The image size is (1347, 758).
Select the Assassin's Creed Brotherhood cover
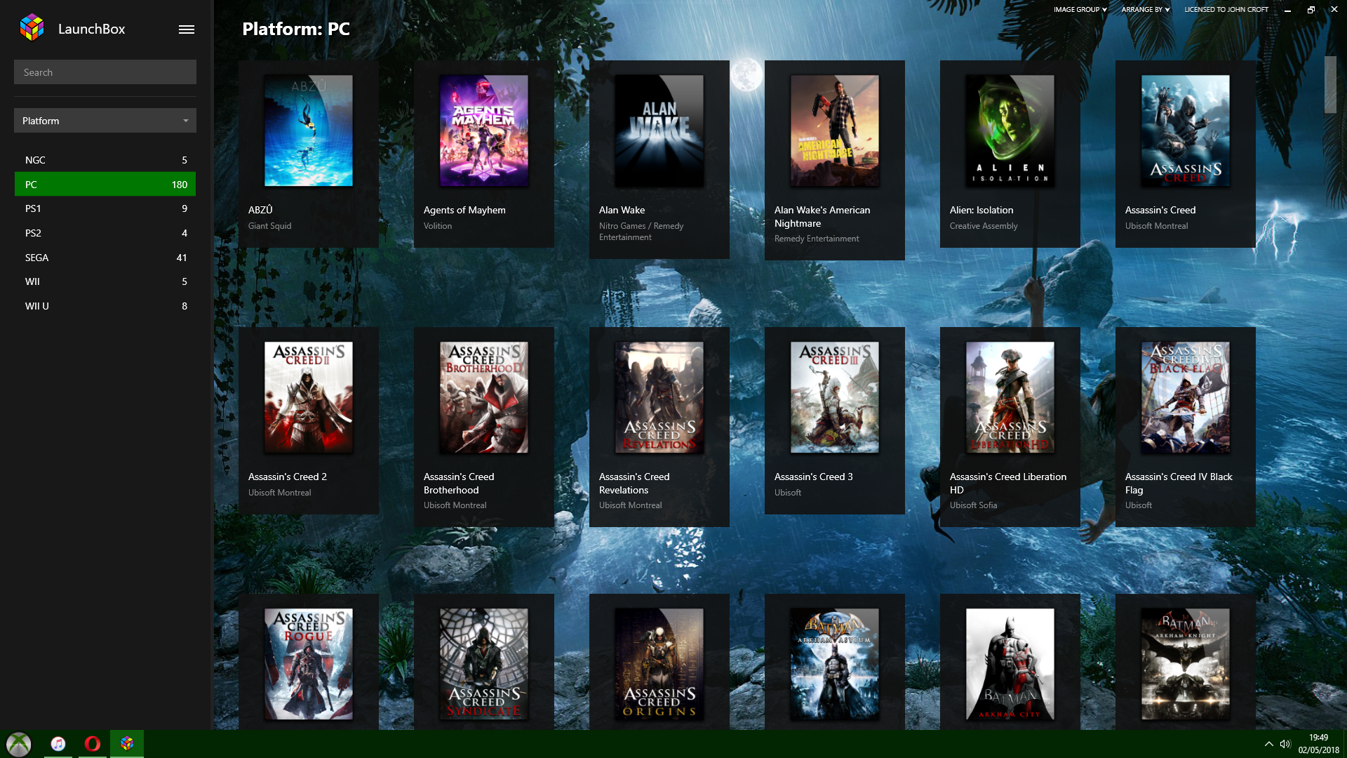[x=484, y=397]
